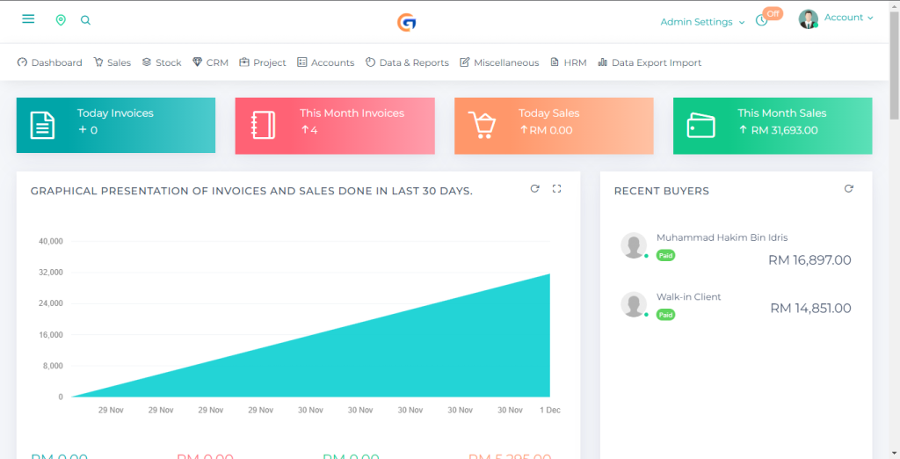Click the central G logo
The width and height of the screenshot is (900, 459).
[406, 22]
